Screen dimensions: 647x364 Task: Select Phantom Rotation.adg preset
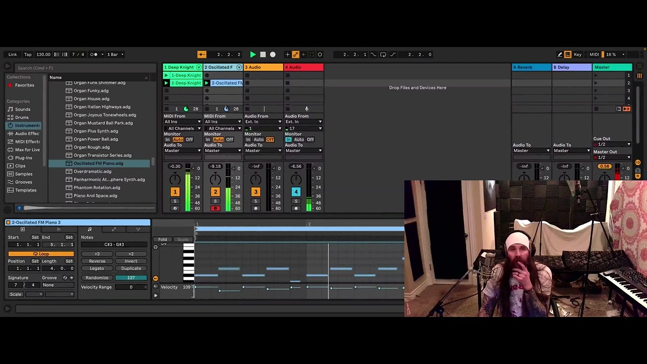pos(97,188)
